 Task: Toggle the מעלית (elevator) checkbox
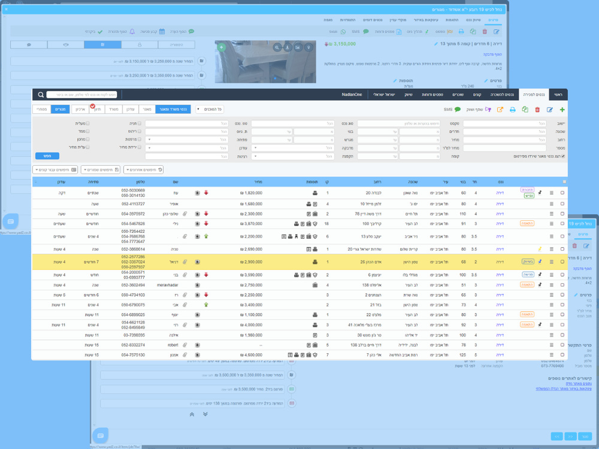pos(88,123)
